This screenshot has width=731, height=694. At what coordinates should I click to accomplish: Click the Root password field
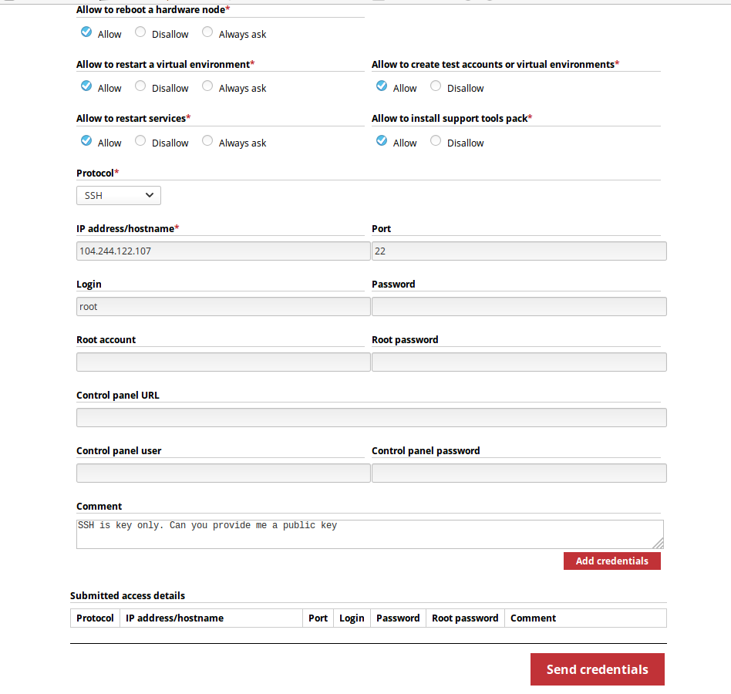519,362
